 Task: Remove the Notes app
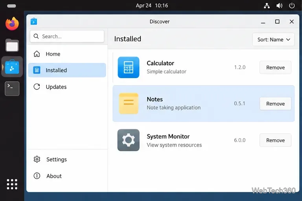(x=275, y=104)
